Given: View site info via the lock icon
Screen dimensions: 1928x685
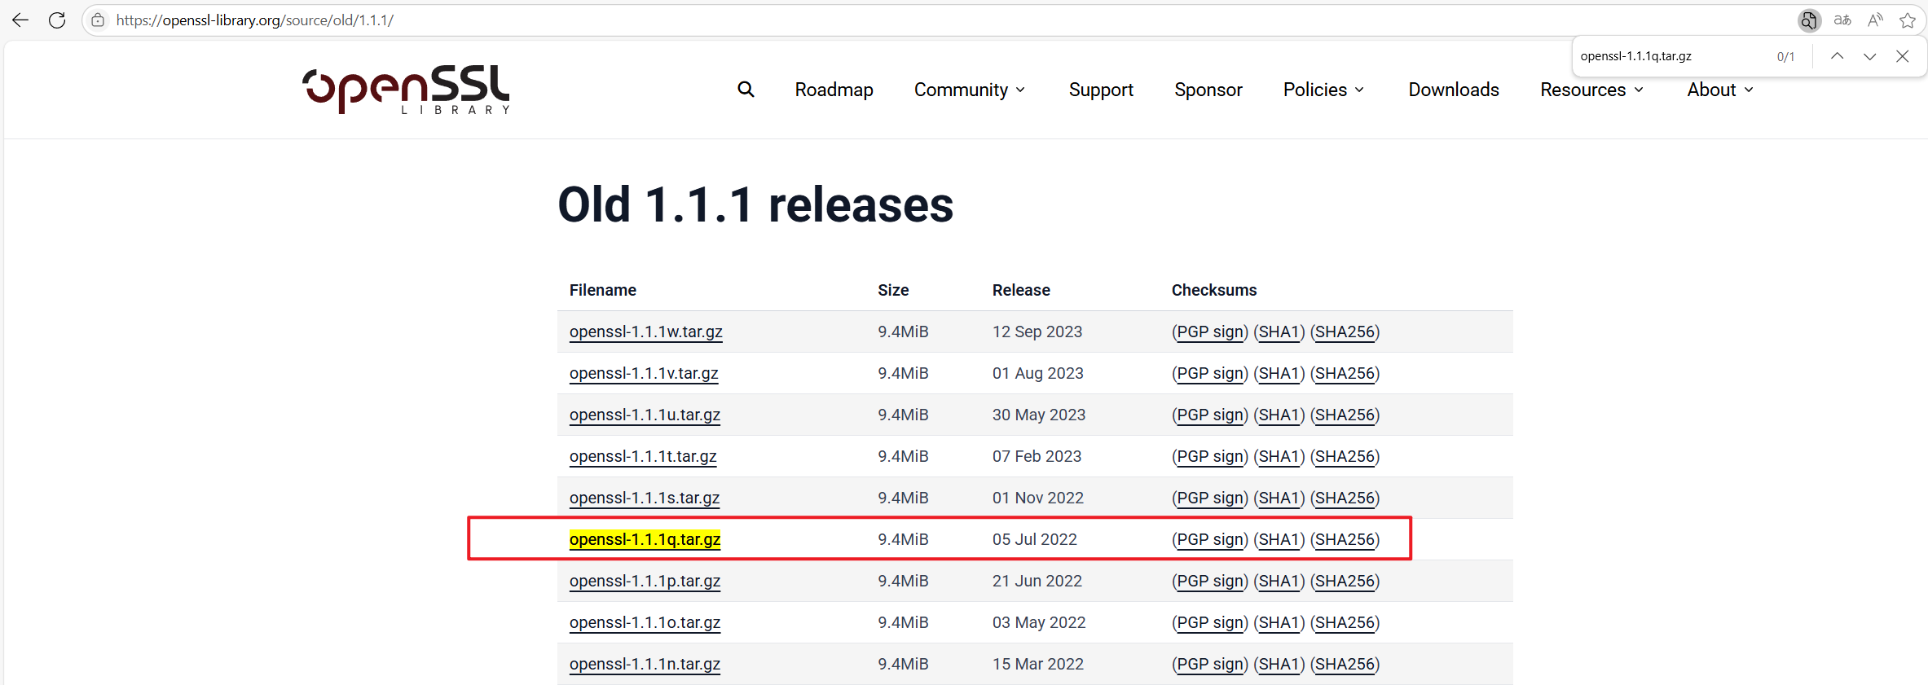Looking at the screenshot, I should [x=98, y=20].
